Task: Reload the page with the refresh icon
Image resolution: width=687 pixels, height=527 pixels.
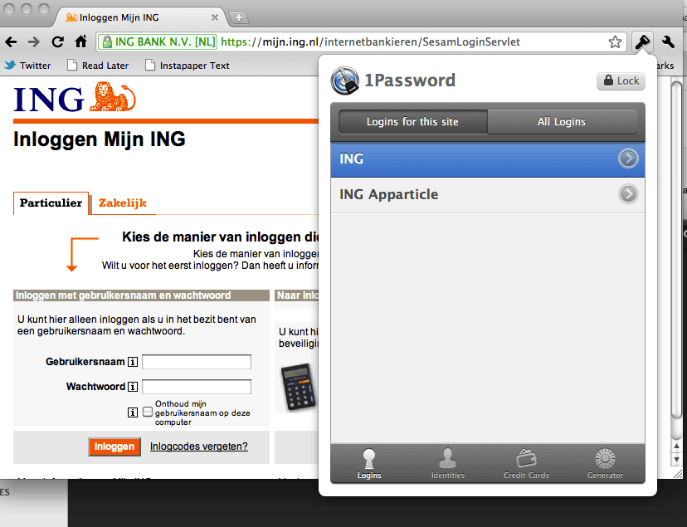Action: click(x=57, y=42)
